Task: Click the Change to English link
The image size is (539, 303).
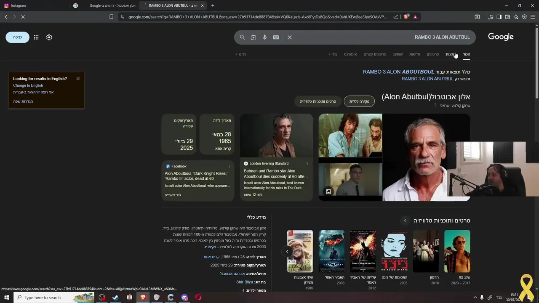Action: [x=28, y=85]
